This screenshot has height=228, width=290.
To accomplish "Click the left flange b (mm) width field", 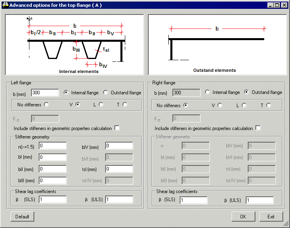I will tap(45, 93).
